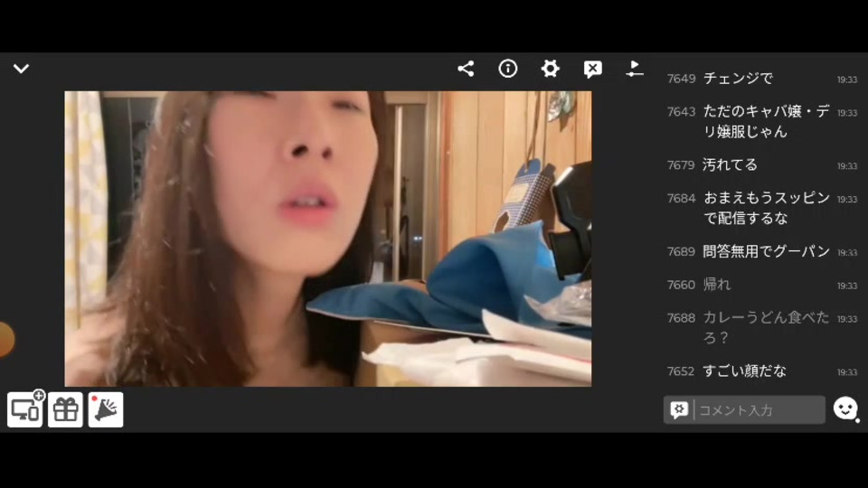Click comment number 7660

point(681,285)
